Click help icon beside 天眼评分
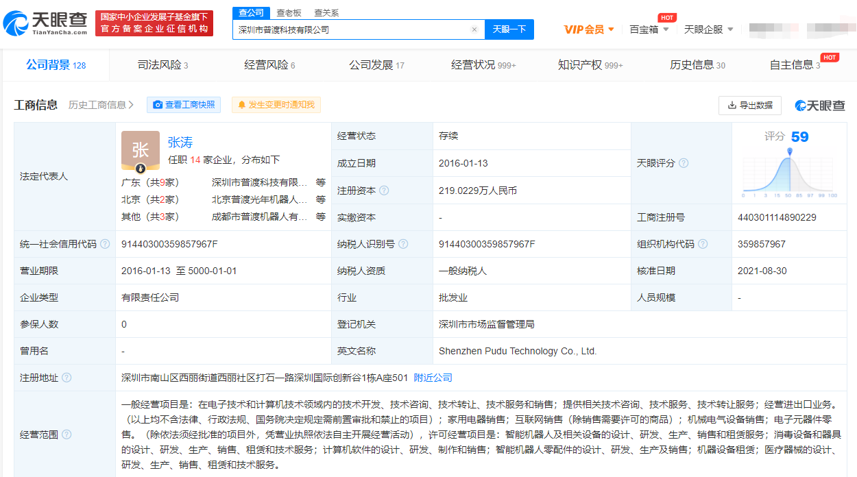 pyautogui.click(x=683, y=163)
